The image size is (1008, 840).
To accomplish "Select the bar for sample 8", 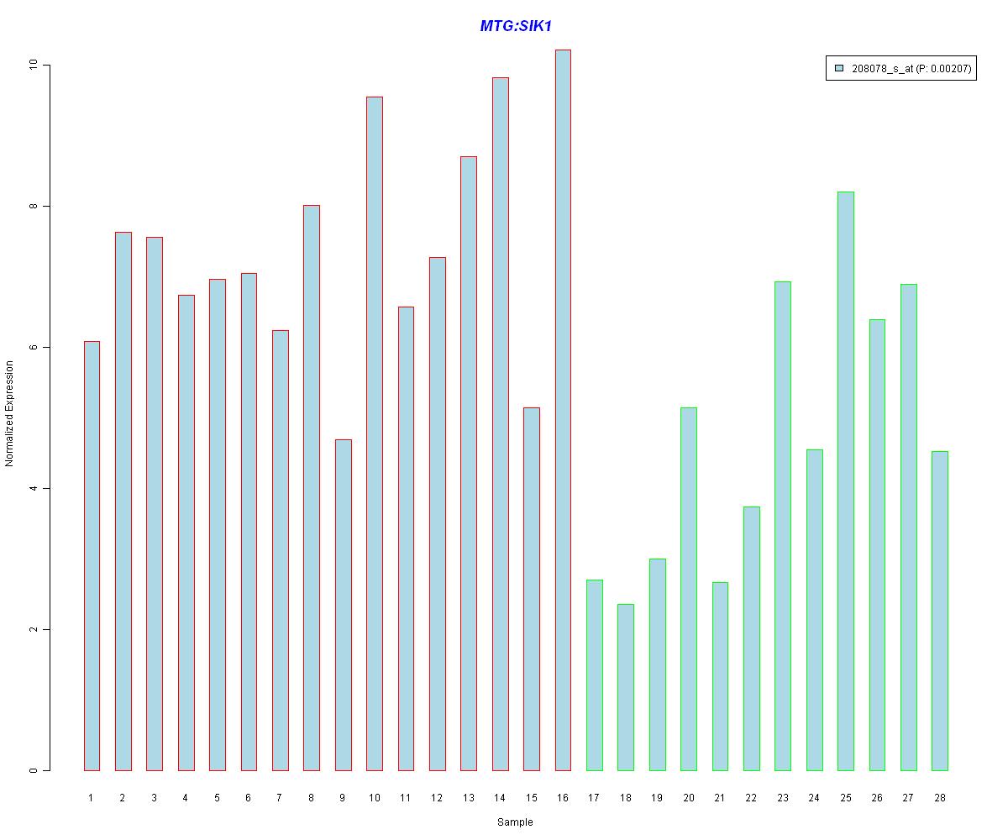I will point(312,487).
